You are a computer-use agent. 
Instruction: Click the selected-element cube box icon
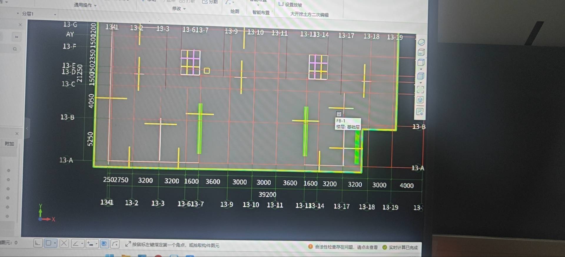(x=420, y=100)
